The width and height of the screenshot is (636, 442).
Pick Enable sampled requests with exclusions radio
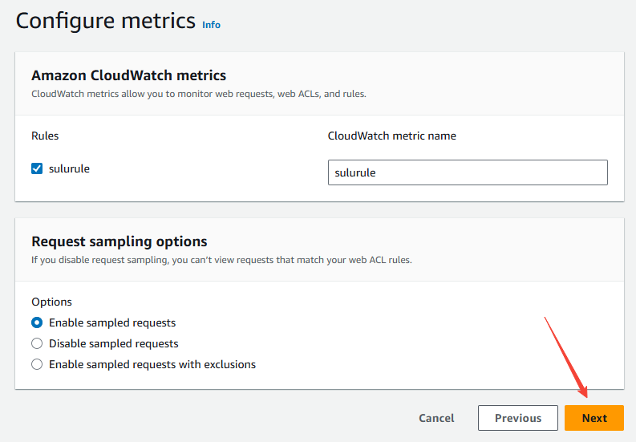click(37, 364)
